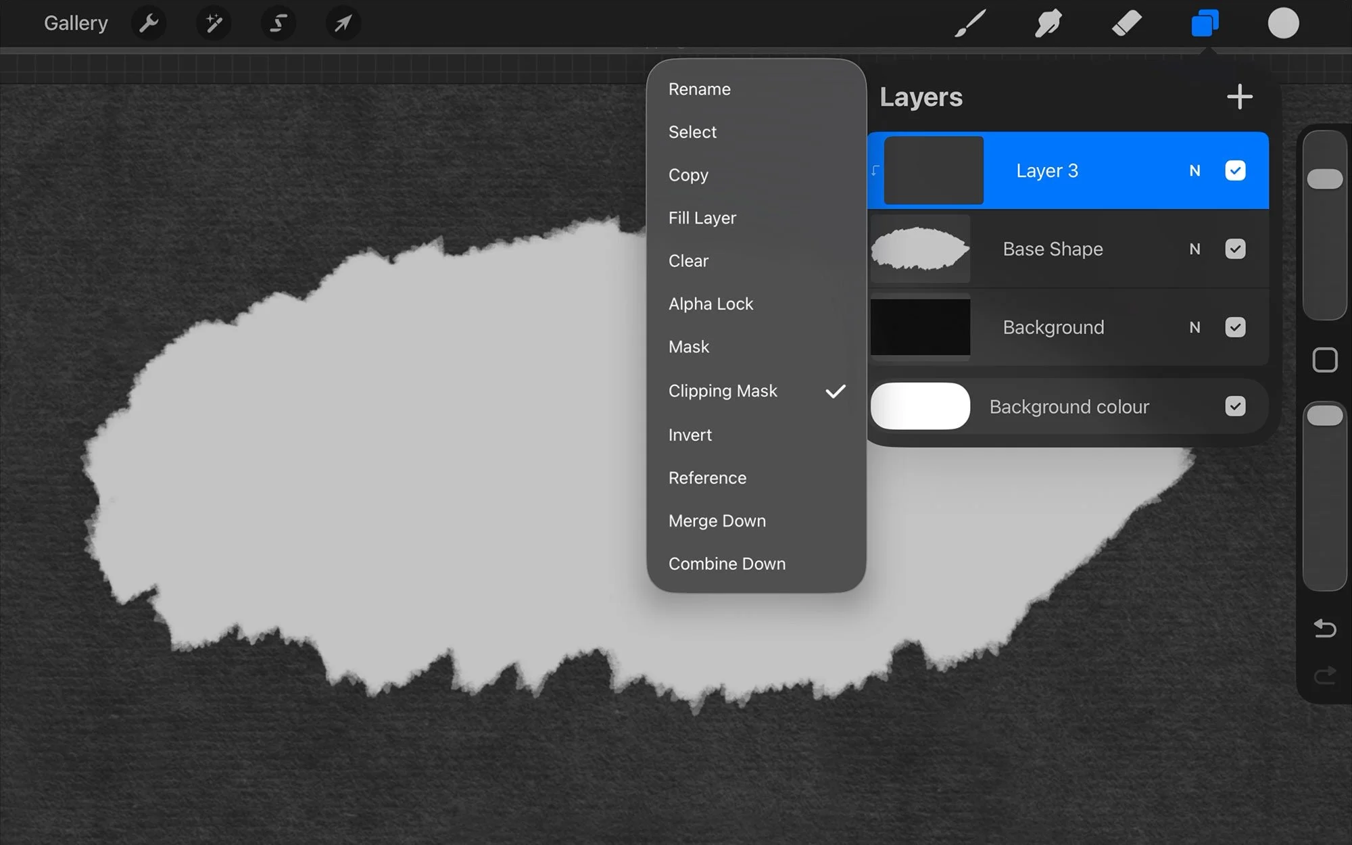Open the Adjustments magic wand menu
The width and height of the screenshot is (1352, 845).
[x=214, y=24]
